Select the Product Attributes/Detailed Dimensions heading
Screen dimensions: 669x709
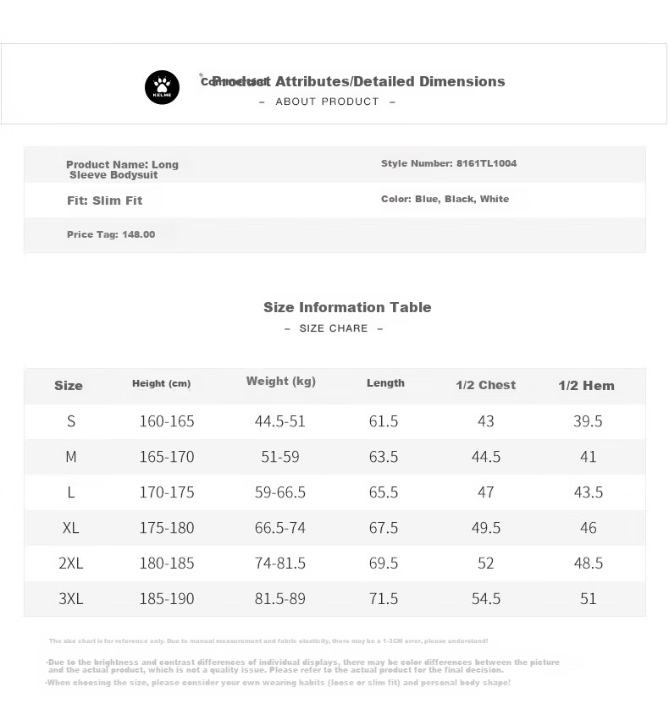(x=352, y=81)
